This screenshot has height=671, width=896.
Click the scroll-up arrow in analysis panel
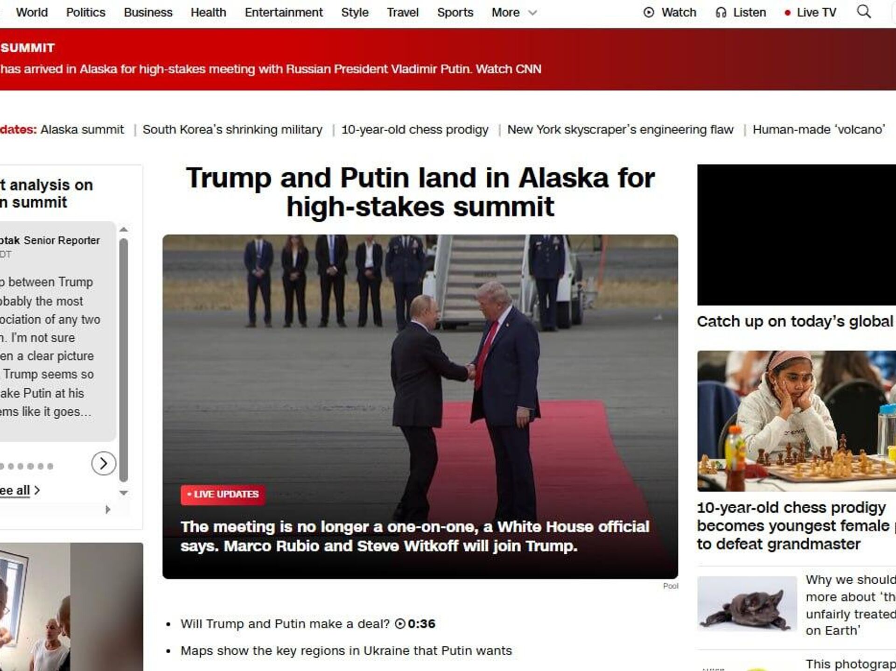click(124, 229)
